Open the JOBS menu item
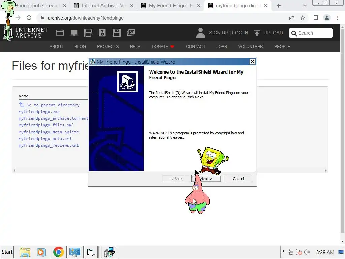This screenshot has height=259, width=345. point(222,47)
